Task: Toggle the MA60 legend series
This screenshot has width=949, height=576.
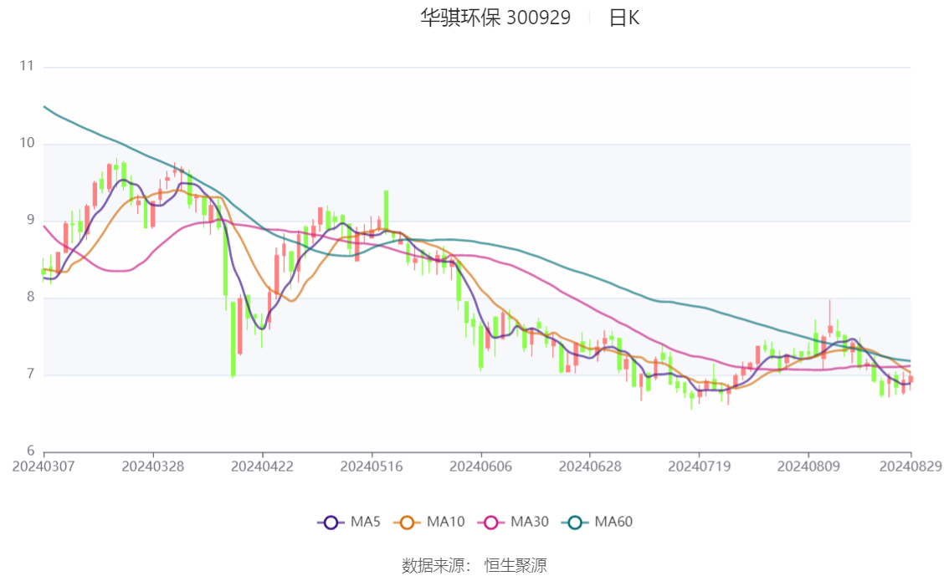Action: [598, 522]
